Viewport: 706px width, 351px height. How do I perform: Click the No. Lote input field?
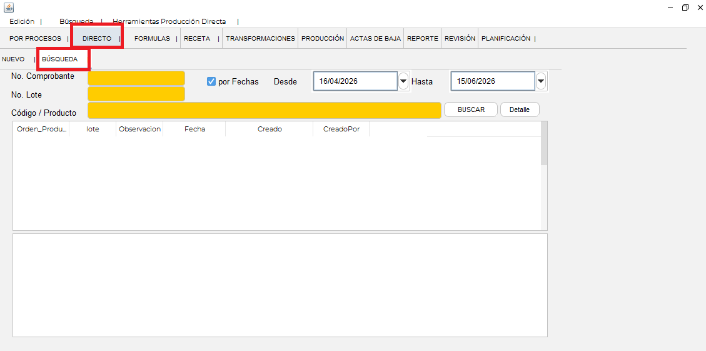[x=136, y=94]
